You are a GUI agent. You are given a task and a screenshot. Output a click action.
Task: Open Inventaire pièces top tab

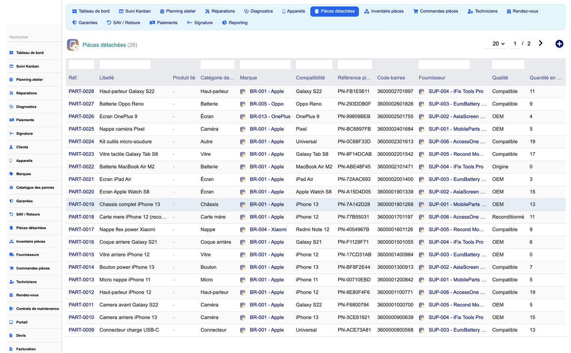tap(384, 11)
